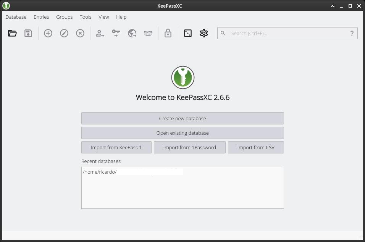Open the View menu
The image size is (365, 242).
click(x=103, y=17)
